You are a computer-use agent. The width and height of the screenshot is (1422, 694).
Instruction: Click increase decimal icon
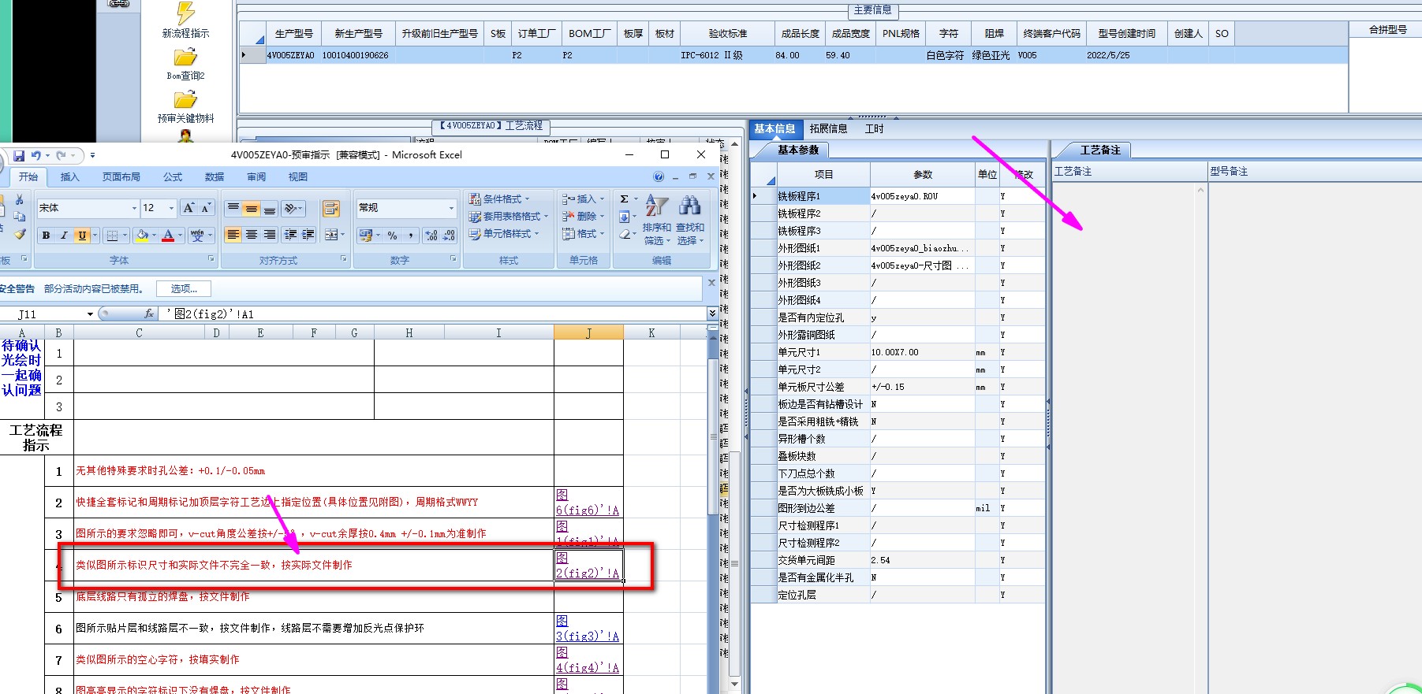coord(431,235)
